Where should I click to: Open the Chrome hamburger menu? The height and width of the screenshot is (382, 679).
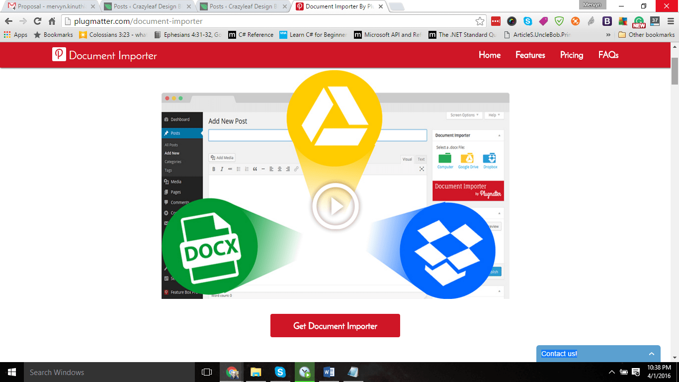click(x=671, y=21)
